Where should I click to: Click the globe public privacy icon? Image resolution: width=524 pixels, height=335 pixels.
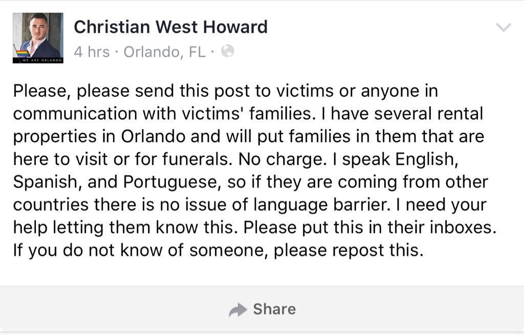[227, 51]
